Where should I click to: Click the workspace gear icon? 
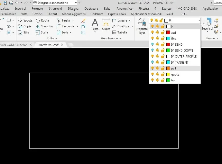point(35,3)
